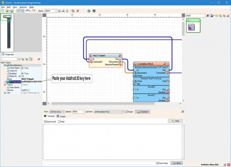231x167 pixels.
Task: Expand the Format dropdown showing Unformatted Text
Action: coord(122,112)
